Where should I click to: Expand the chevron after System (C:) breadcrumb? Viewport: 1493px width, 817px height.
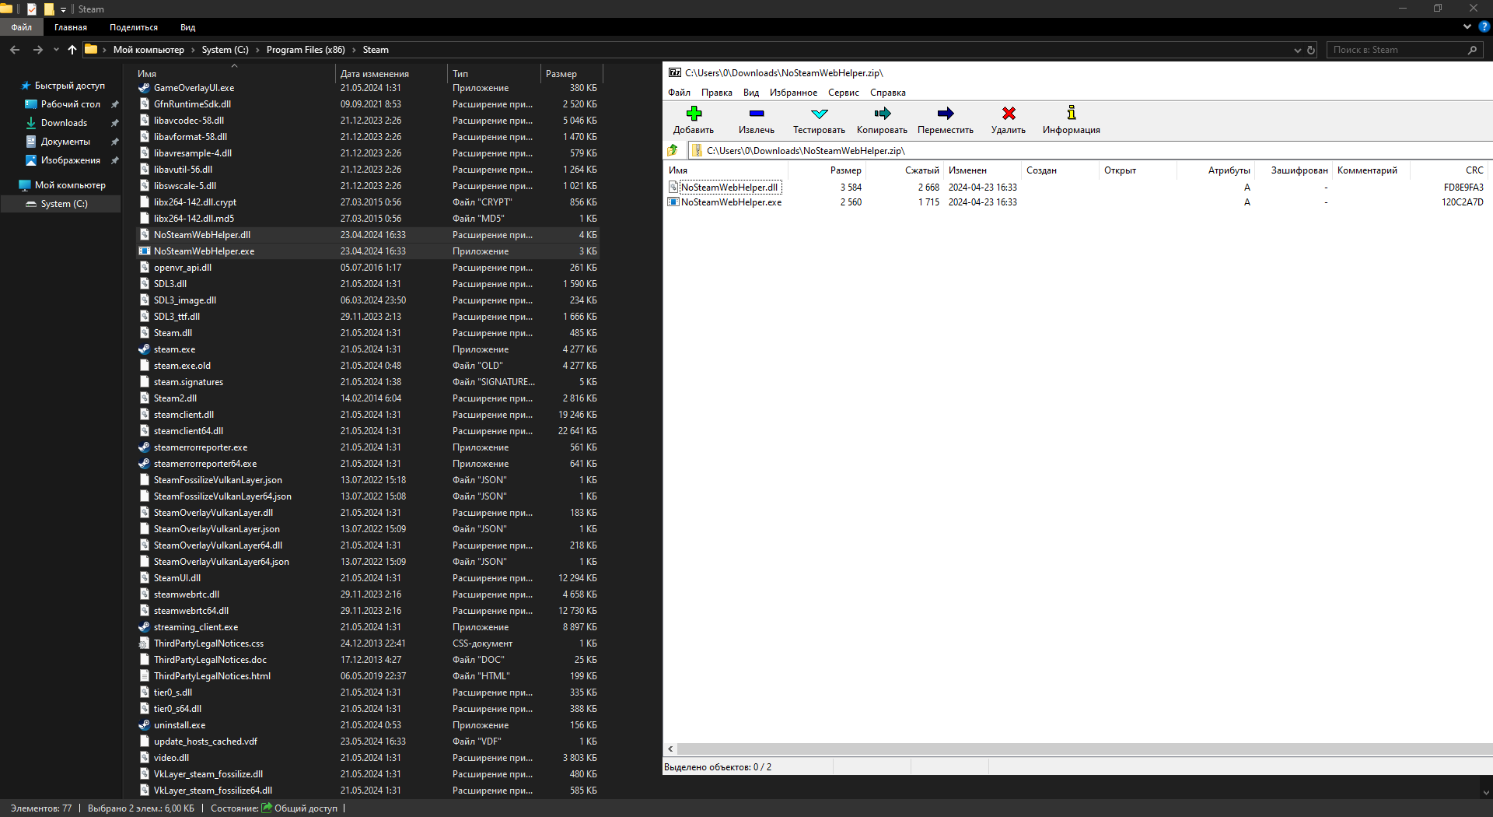[257, 50]
